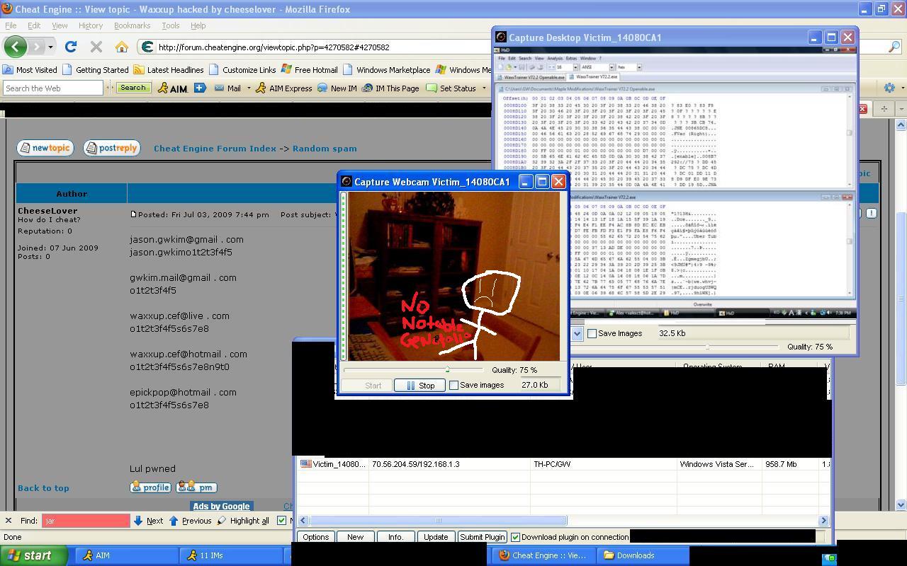Click the Forward navigation arrow
The height and width of the screenshot is (566, 907).
pos(36,47)
